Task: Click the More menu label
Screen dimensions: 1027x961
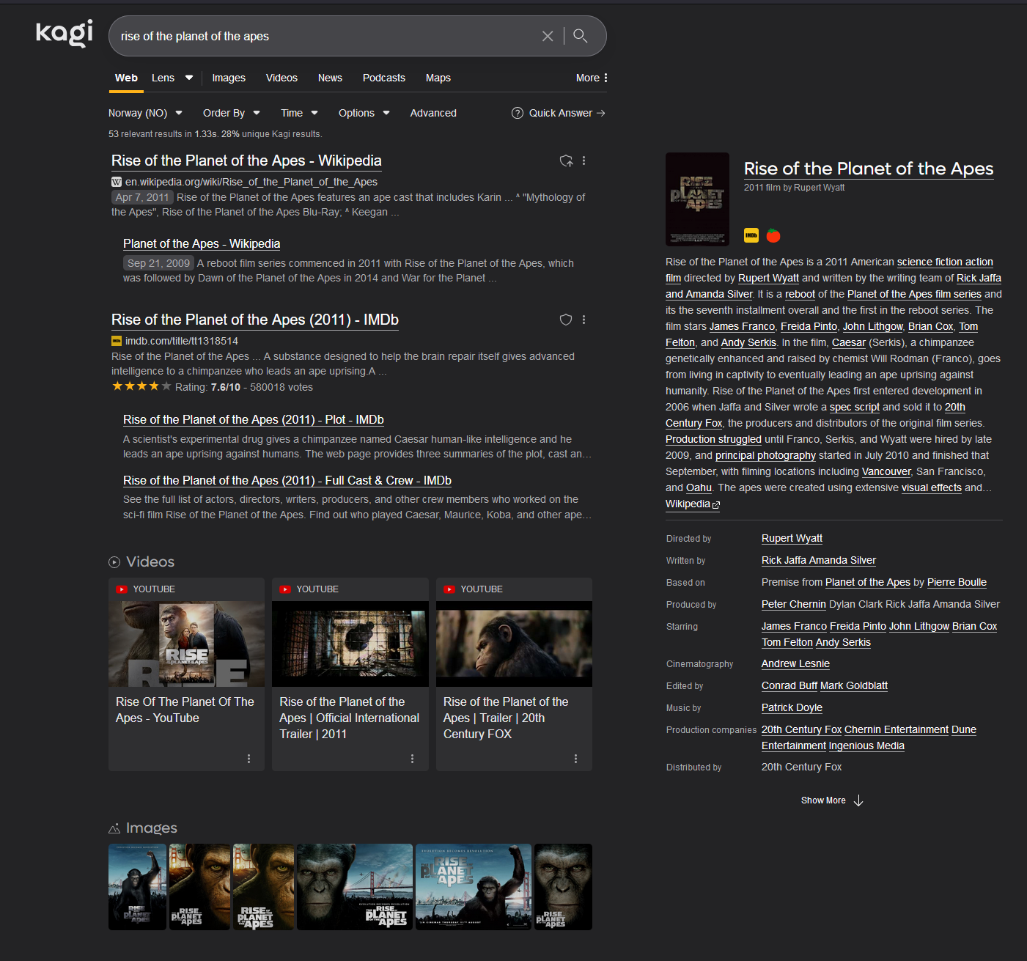Action: (588, 78)
